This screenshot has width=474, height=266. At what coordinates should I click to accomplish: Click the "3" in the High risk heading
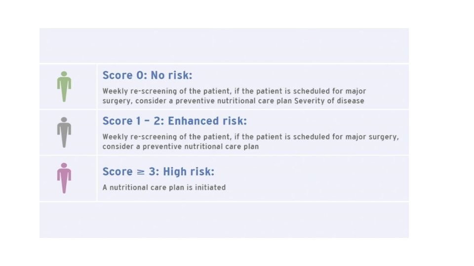coord(154,172)
